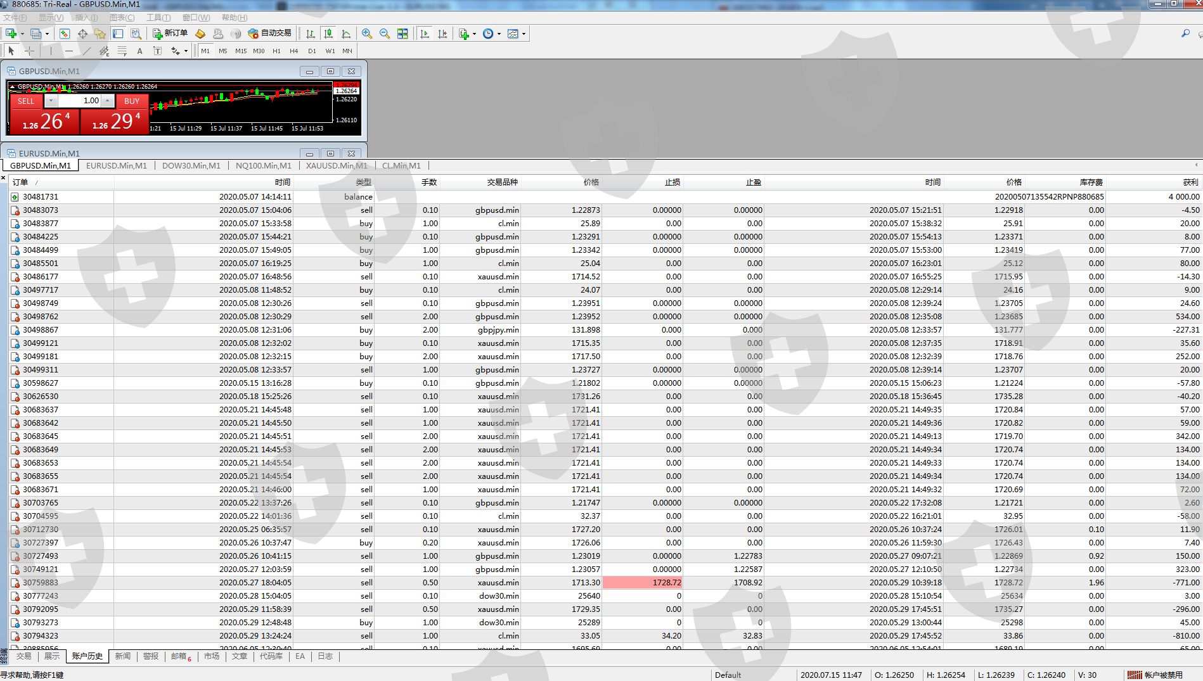Click the zoom out magnifier icon
The image size is (1203, 681).
[x=385, y=34]
